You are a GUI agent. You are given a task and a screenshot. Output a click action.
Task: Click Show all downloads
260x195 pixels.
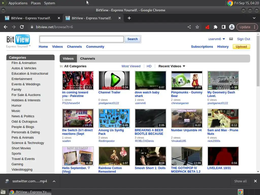pyautogui.click(x=240, y=181)
